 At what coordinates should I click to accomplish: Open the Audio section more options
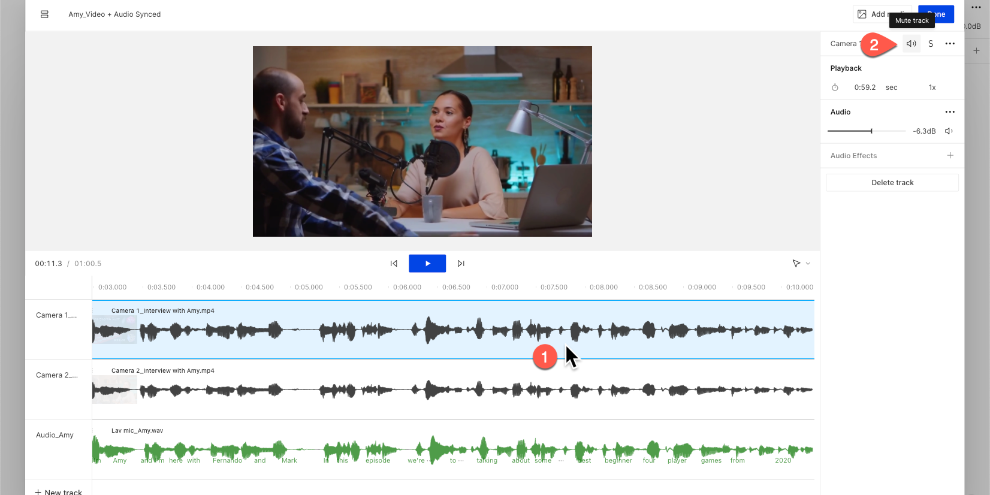pyautogui.click(x=950, y=112)
